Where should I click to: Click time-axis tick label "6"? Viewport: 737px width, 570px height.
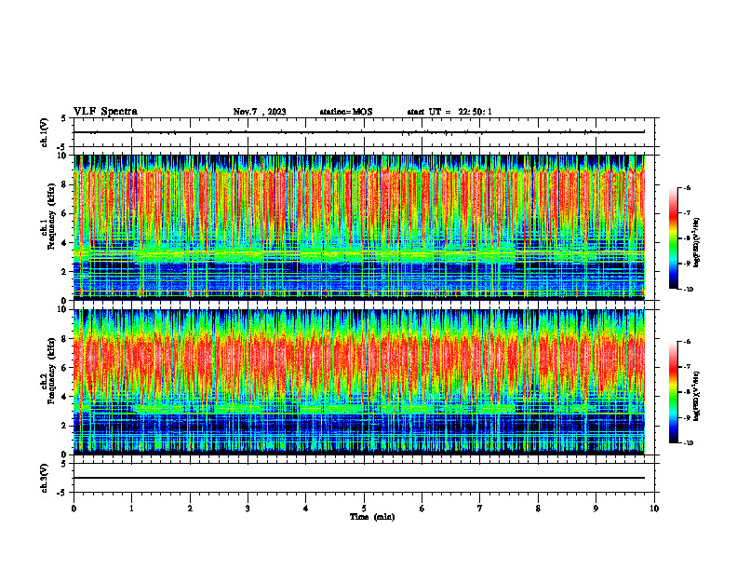422,509
